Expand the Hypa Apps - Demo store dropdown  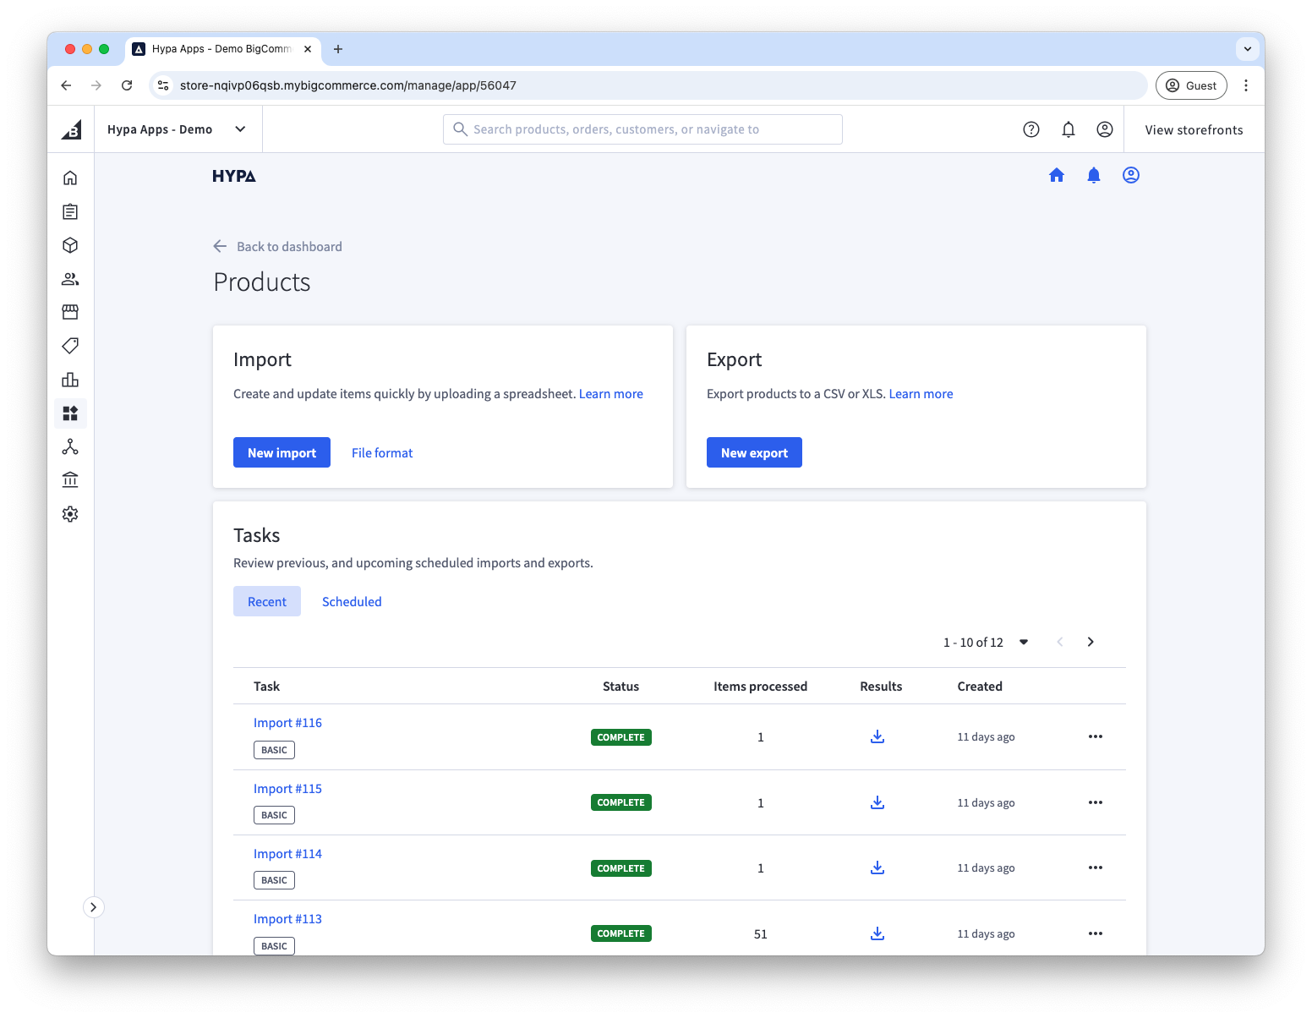click(240, 129)
